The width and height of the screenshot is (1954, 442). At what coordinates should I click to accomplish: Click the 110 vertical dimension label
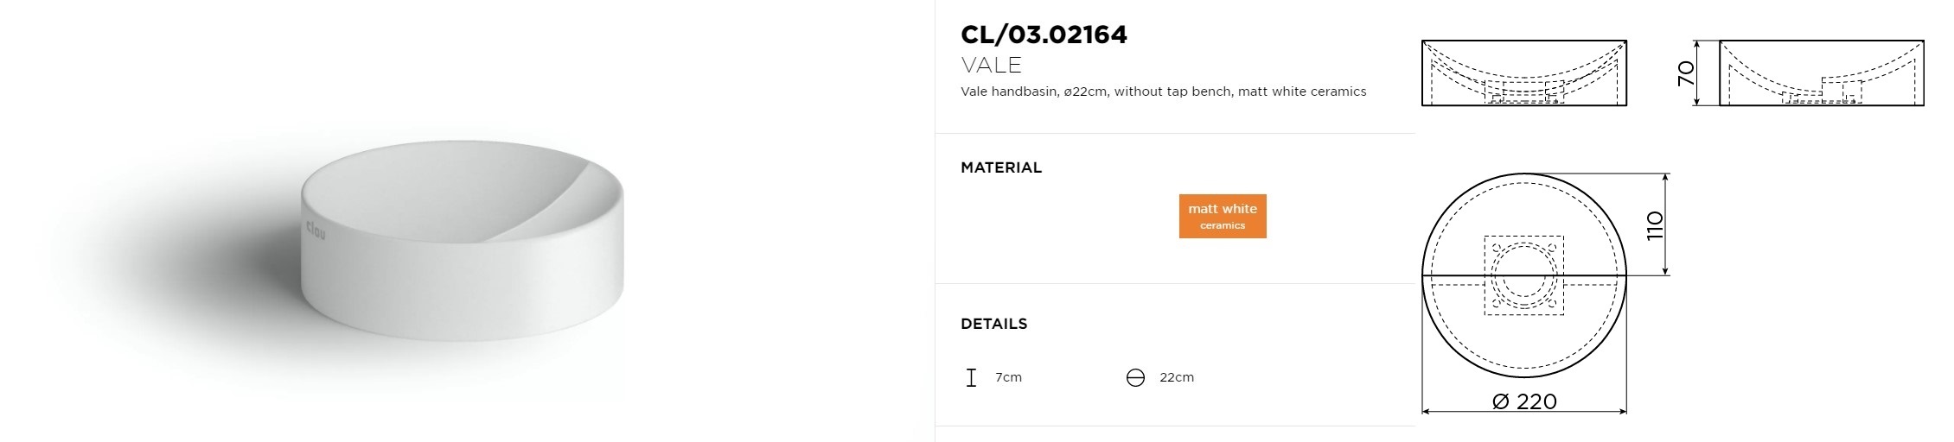pos(1655,225)
